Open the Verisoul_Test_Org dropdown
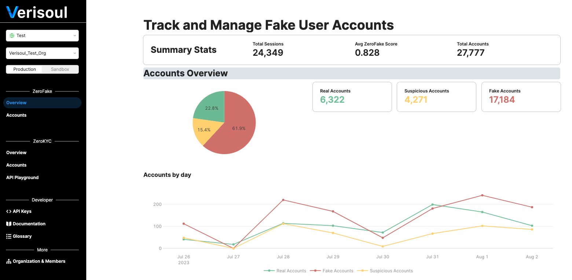The image size is (572, 280). (42, 53)
